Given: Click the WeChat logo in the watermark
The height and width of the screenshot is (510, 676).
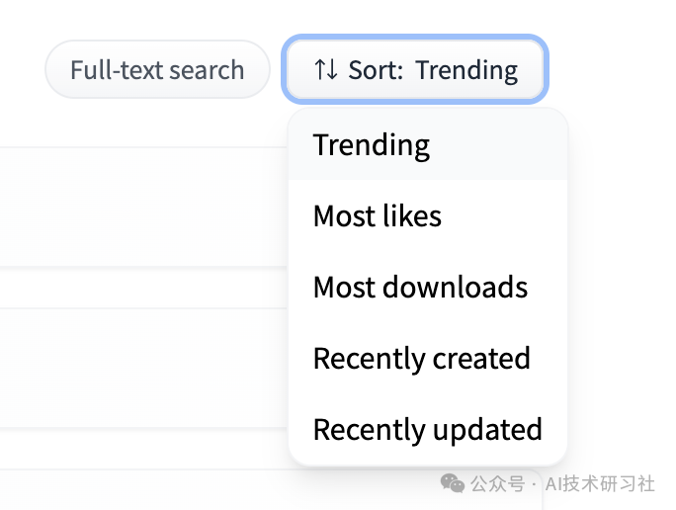Looking at the screenshot, I should click(452, 483).
